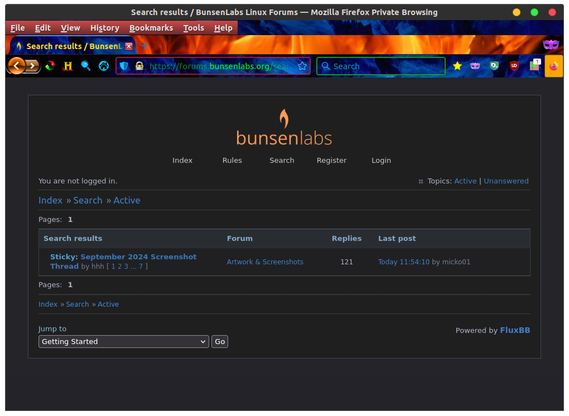This screenshot has height=416, width=569.
Task: Go to page 1 of the thread
Action: point(113,267)
